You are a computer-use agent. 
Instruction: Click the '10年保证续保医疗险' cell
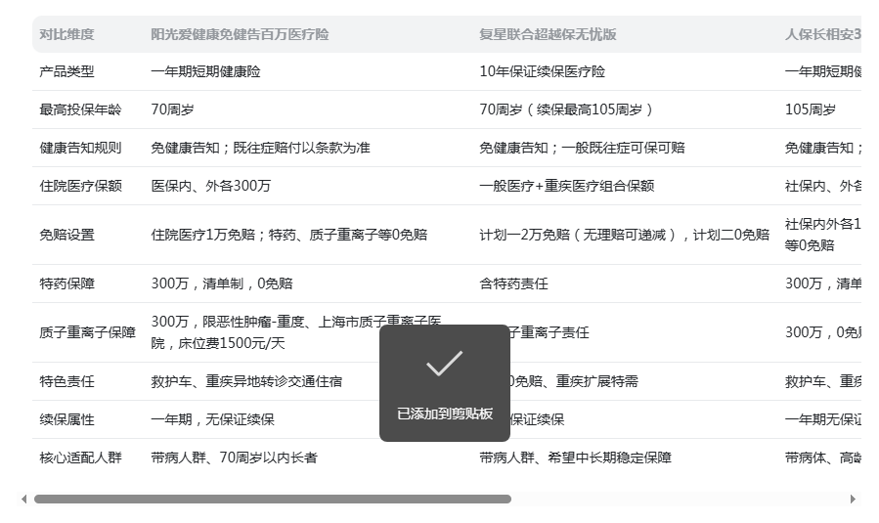[x=542, y=71]
